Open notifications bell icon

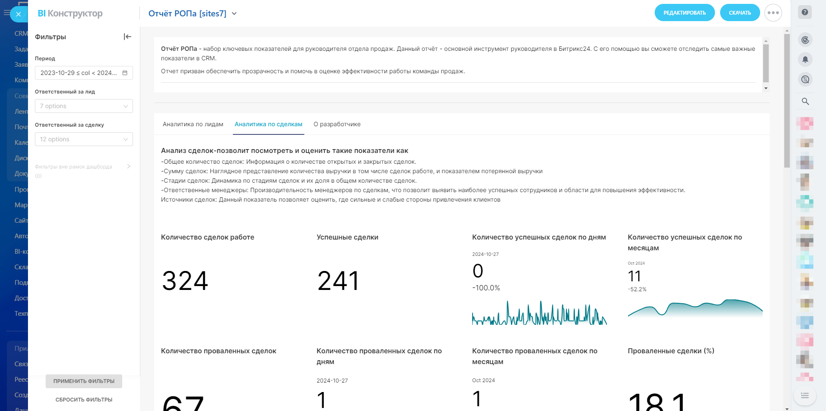(805, 59)
